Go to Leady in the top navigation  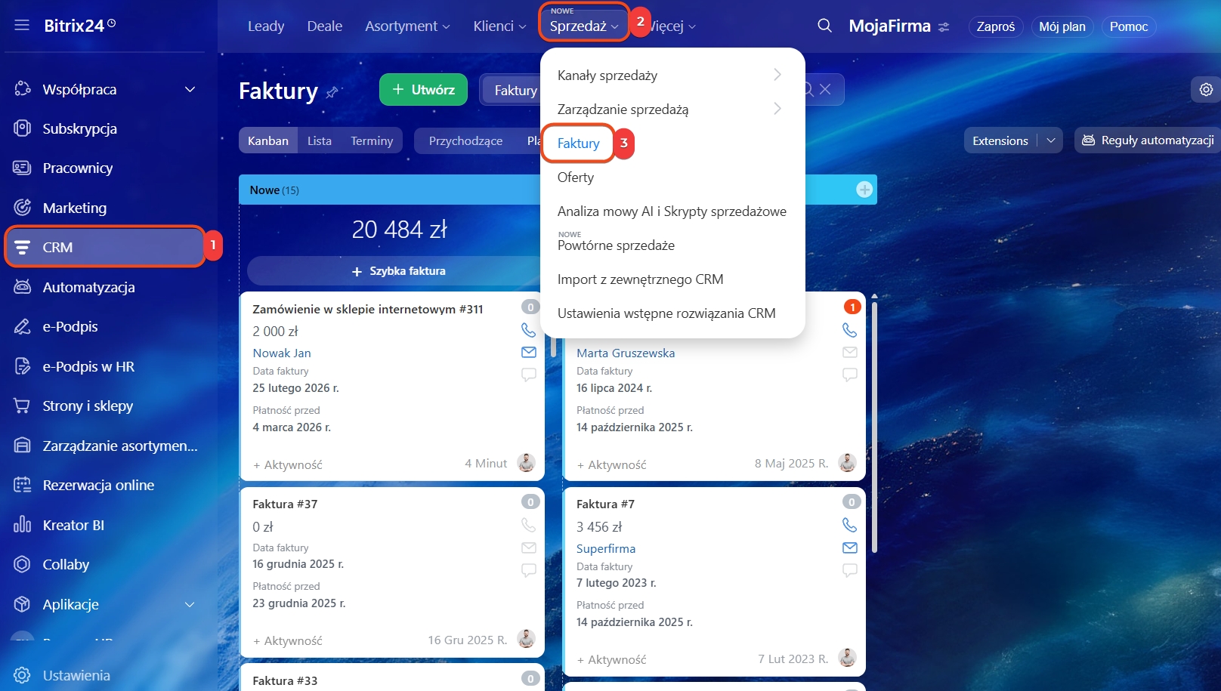click(266, 26)
